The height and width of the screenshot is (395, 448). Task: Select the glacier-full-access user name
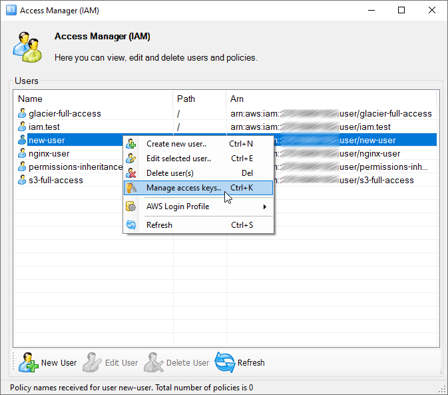click(x=65, y=113)
